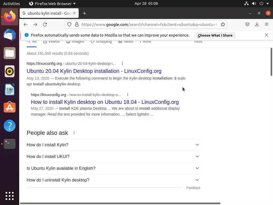
Task: Launch Firefox from the dock
Action: (x=10, y=17)
